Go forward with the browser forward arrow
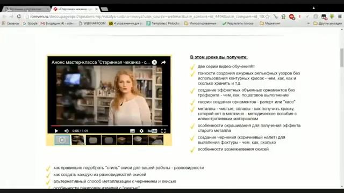The height and width of the screenshot is (193, 344). [11, 17]
